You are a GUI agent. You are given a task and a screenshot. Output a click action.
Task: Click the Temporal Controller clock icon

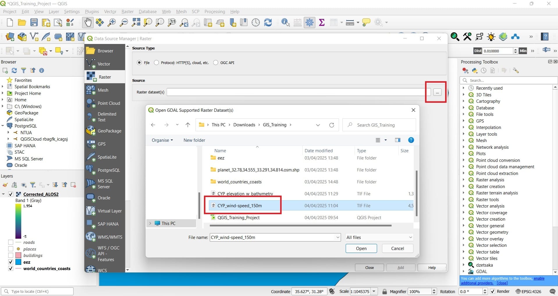[256, 22]
